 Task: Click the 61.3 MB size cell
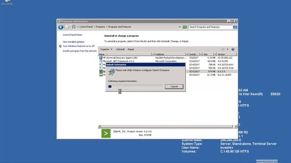tap(211, 75)
